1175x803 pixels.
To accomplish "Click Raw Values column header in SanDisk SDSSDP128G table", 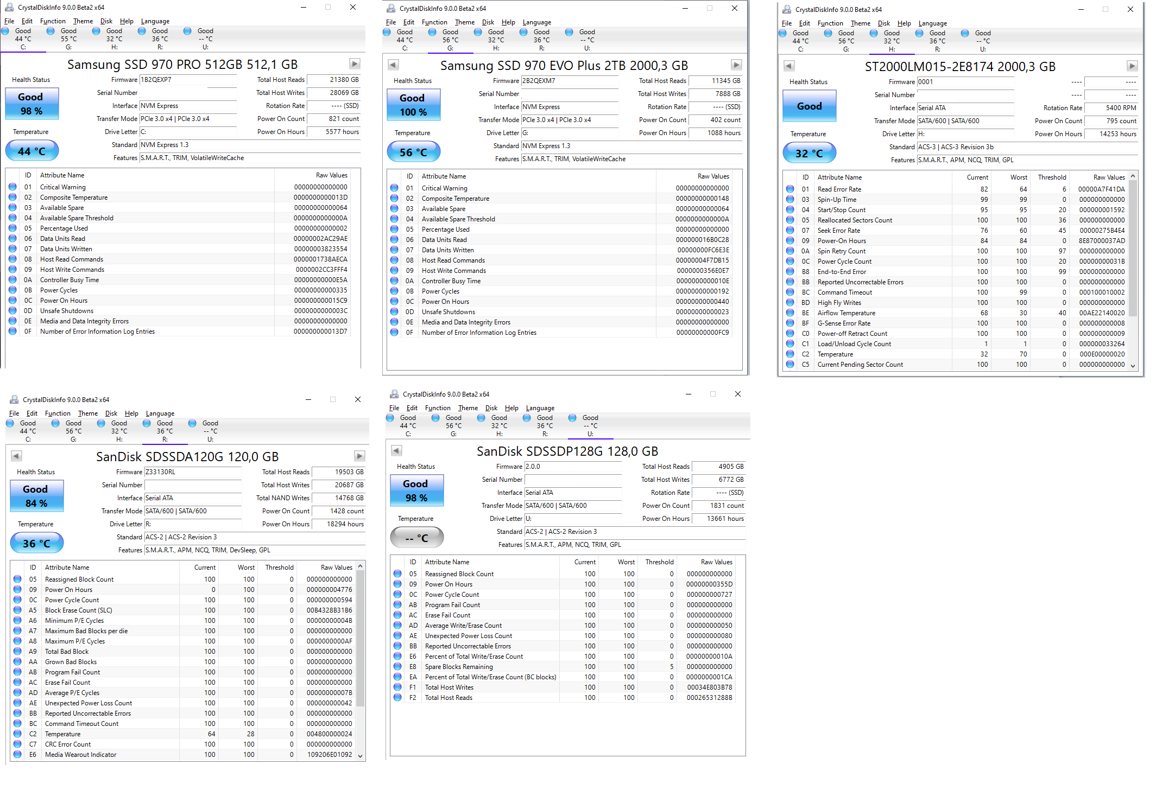I will point(716,562).
